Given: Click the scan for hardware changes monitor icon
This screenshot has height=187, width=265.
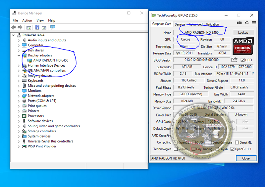Looking at the screenshot, I should 53,27.
